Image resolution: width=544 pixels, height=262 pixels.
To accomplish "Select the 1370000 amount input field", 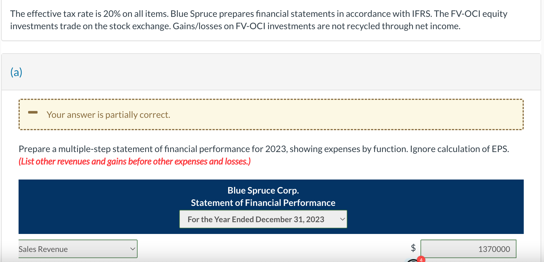I will click(468, 249).
